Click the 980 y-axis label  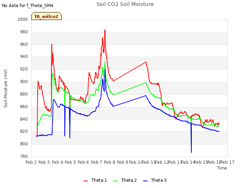[24, 32]
